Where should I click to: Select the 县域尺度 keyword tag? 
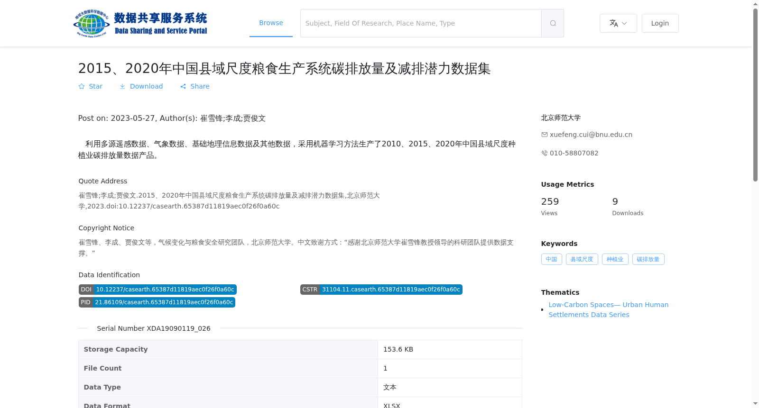tap(582, 259)
